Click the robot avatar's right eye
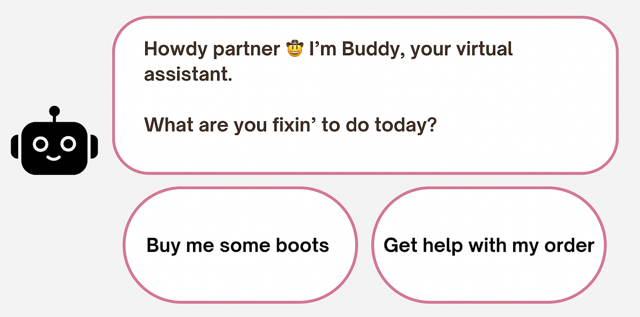Screen dimensions: 640x317 (x=68, y=143)
